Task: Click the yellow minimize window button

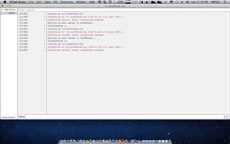Action: coord(6,6)
